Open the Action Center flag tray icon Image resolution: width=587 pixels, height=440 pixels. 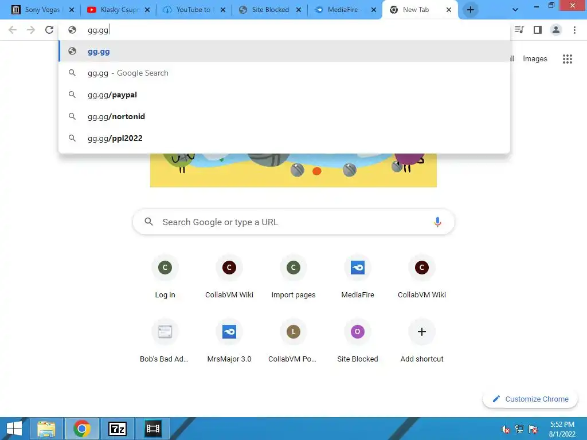pos(534,429)
